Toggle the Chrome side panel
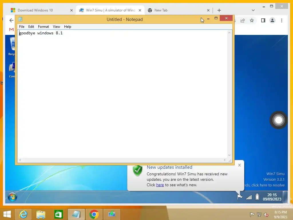293x220 pixels. (x=263, y=20)
